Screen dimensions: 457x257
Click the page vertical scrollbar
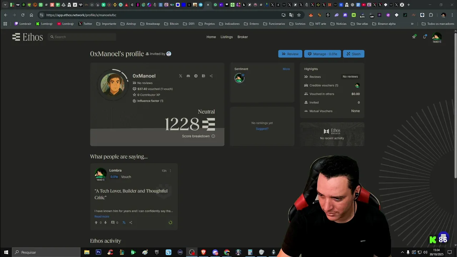pos(455,105)
